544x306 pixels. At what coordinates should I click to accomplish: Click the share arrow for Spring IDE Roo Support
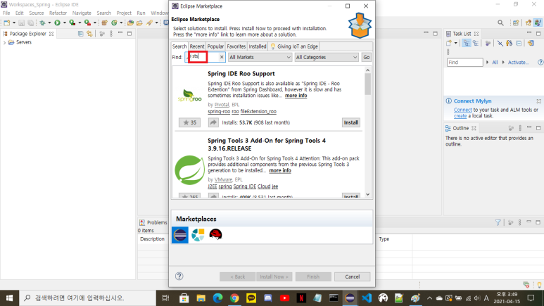click(213, 122)
